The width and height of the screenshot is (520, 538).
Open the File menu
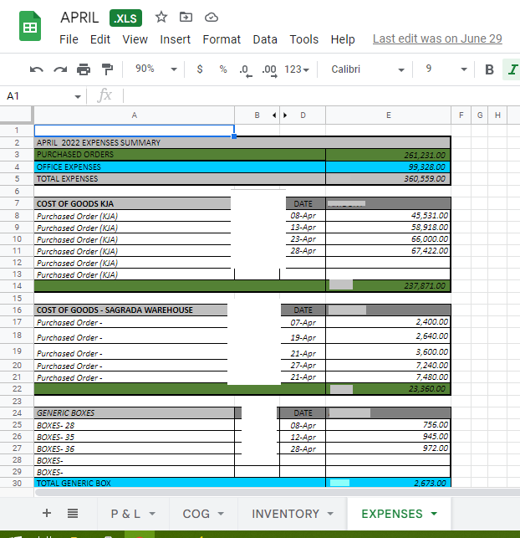tap(69, 39)
